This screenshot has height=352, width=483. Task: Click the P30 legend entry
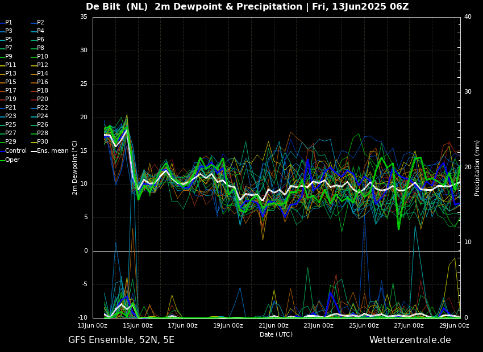pyautogui.click(x=43, y=142)
